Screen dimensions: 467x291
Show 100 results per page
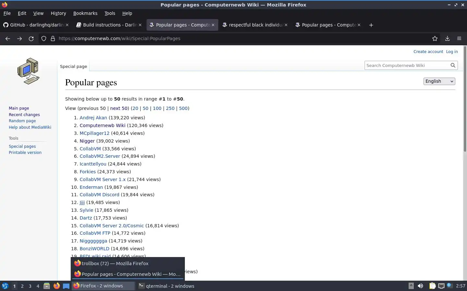tap(157, 108)
